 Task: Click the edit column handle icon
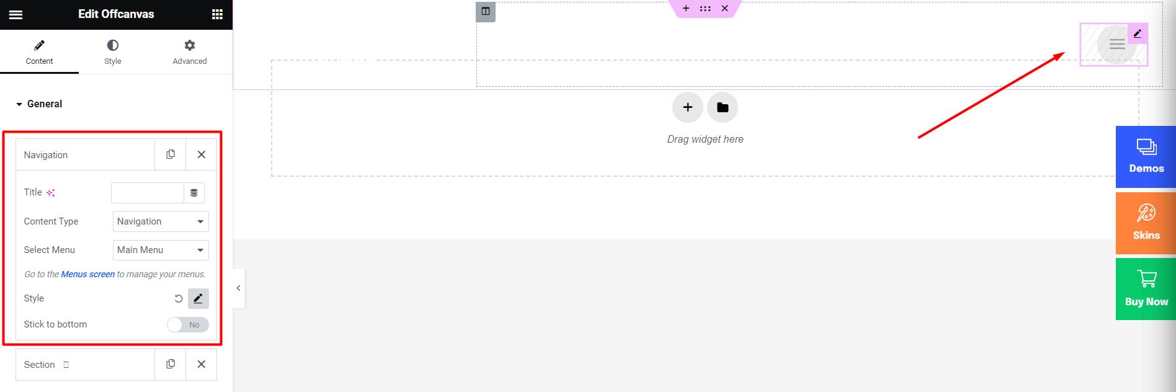point(486,11)
